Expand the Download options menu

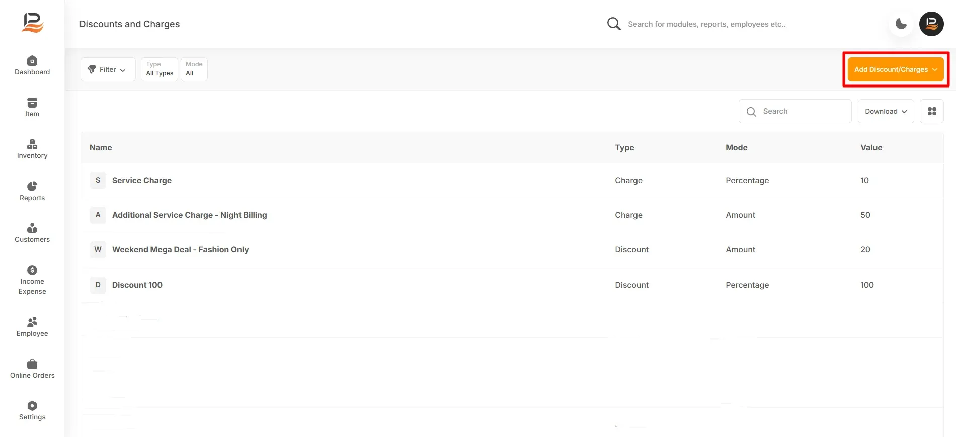point(886,111)
